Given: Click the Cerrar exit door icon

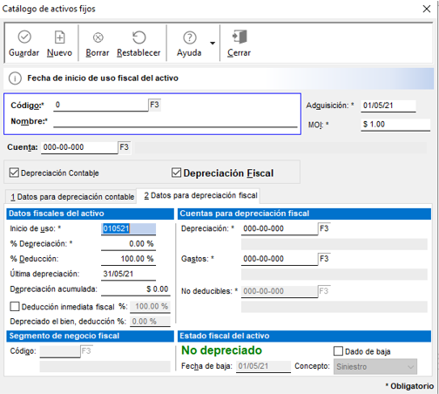Looking at the screenshot, I should coord(240,37).
